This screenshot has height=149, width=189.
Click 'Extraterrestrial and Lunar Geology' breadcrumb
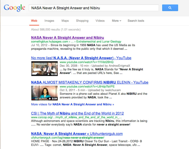99,41
